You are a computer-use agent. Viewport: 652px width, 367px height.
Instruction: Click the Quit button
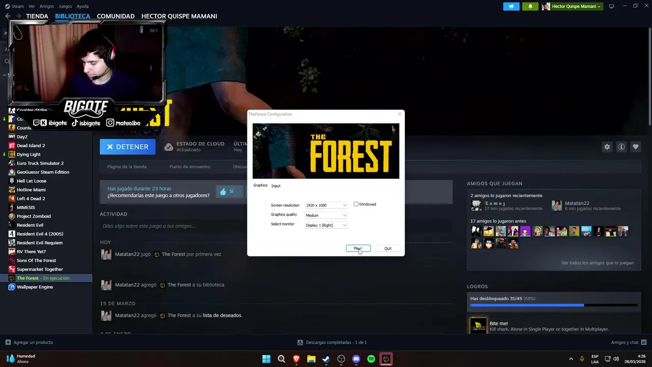[388, 248]
